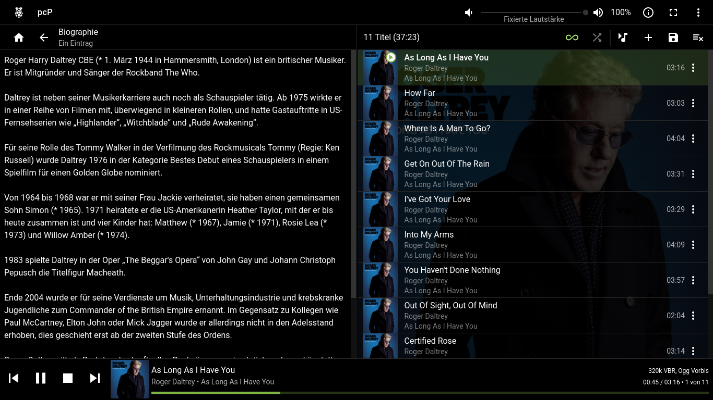Image resolution: width=713 pixels, height=400 pixels.
Task: Click the volume up speaker icon
Action: [x=598, y=12]
